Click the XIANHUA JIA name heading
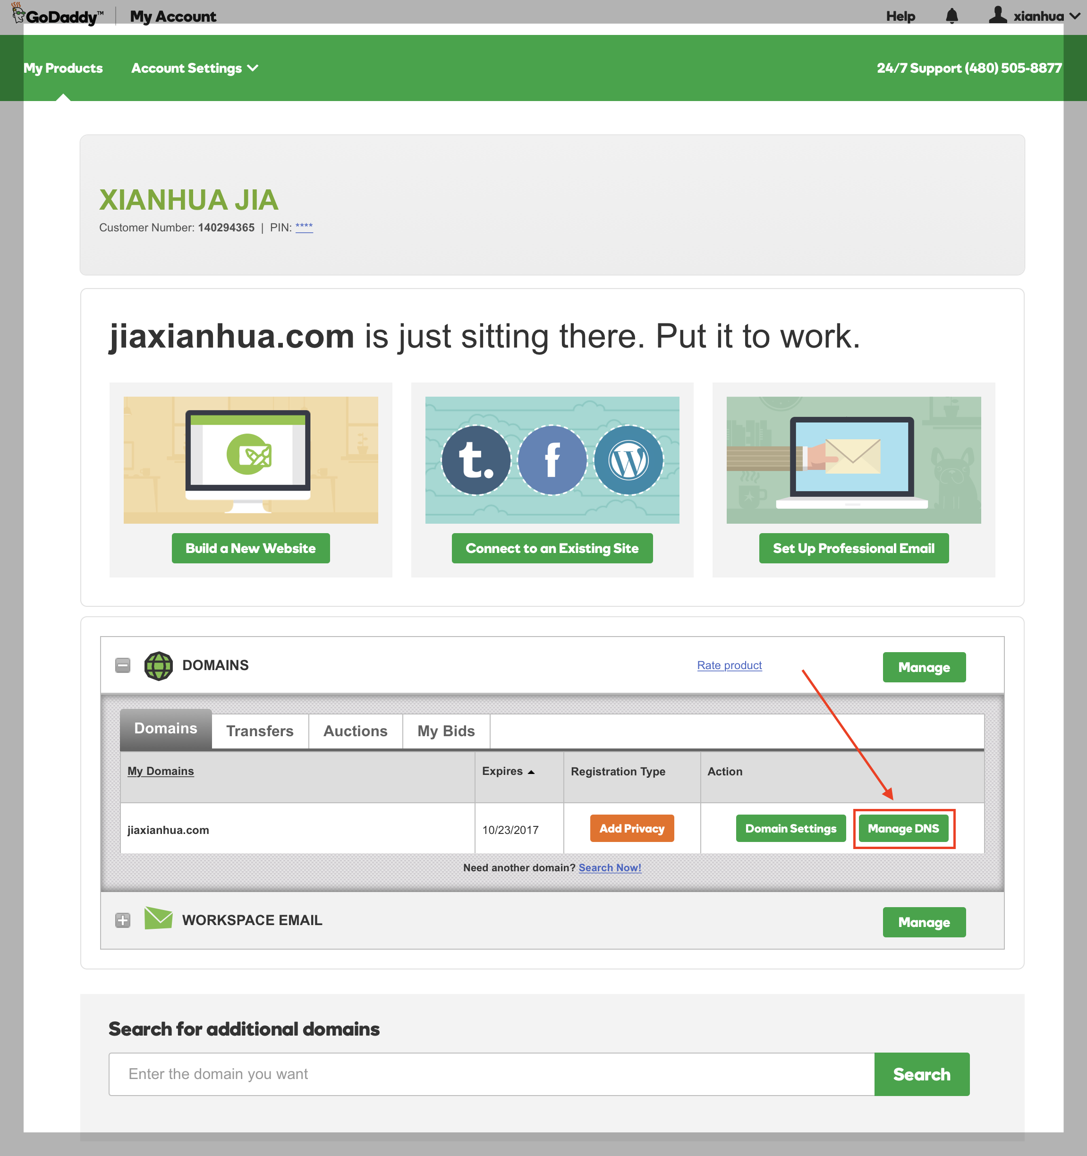 pyautogui.click(x=188, y=200)
